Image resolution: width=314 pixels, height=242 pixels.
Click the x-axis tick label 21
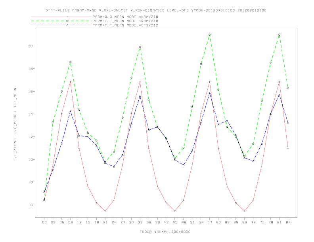click(105, 222)
